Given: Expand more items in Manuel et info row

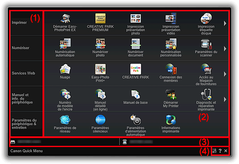Looking at the screenshot, I should pos(225,100).
